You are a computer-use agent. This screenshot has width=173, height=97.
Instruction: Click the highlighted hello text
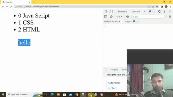[24, 42]
